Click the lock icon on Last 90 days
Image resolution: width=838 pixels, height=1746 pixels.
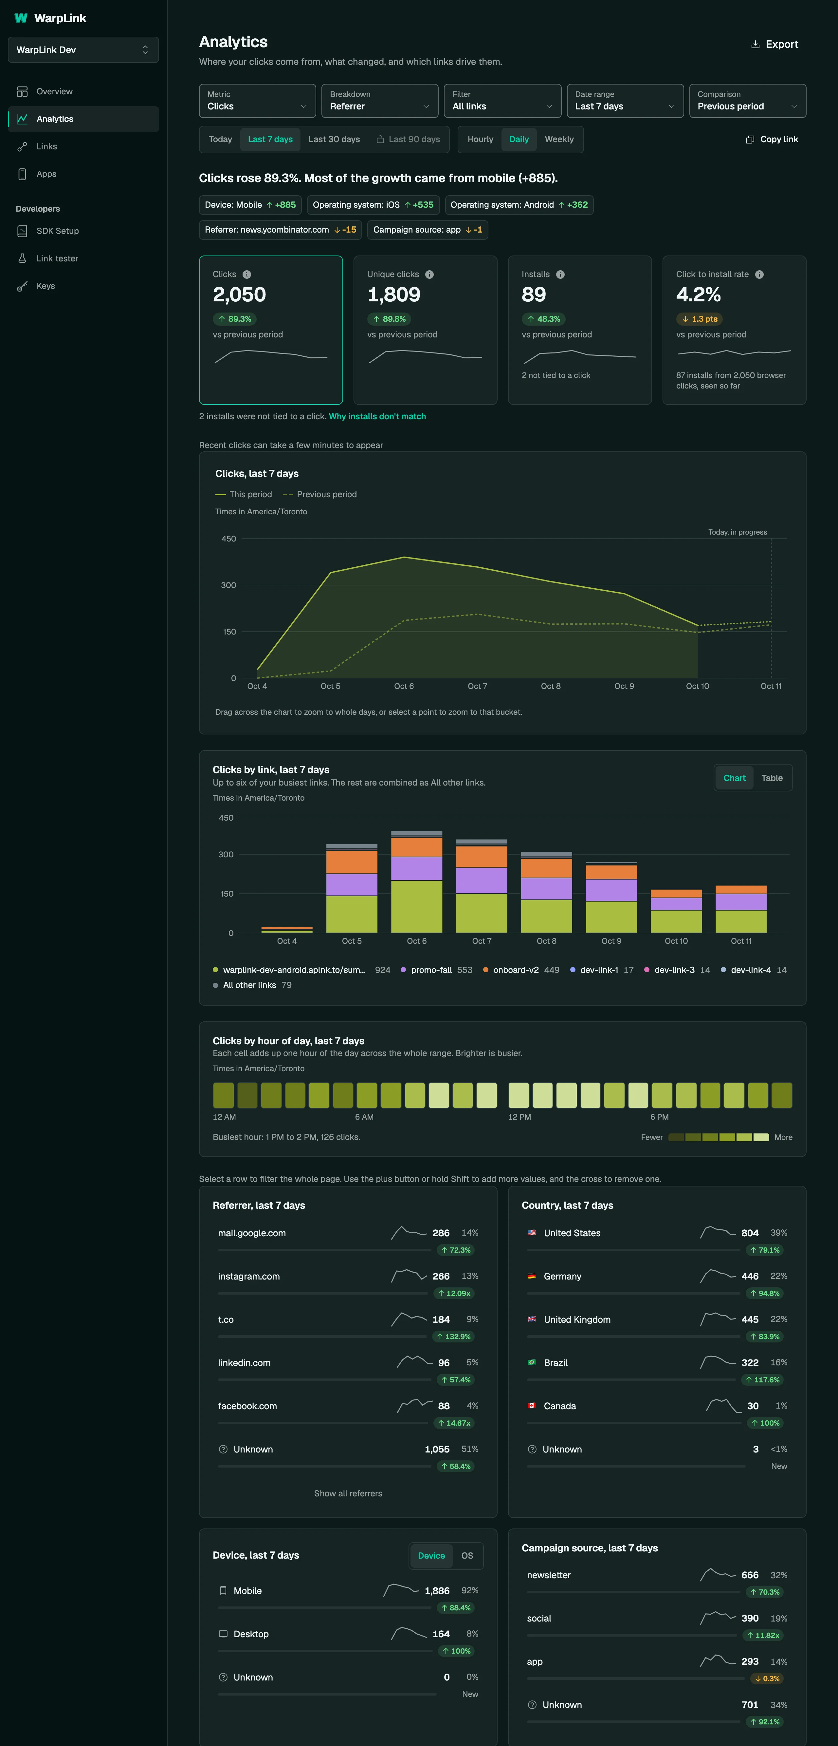(381, 140)
